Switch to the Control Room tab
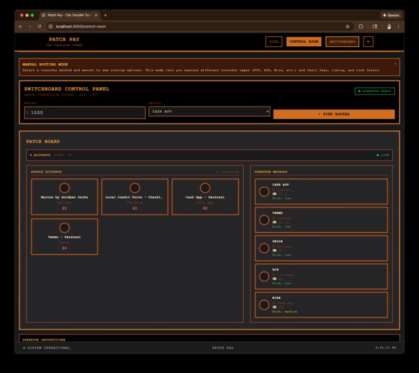 [304, 42]
